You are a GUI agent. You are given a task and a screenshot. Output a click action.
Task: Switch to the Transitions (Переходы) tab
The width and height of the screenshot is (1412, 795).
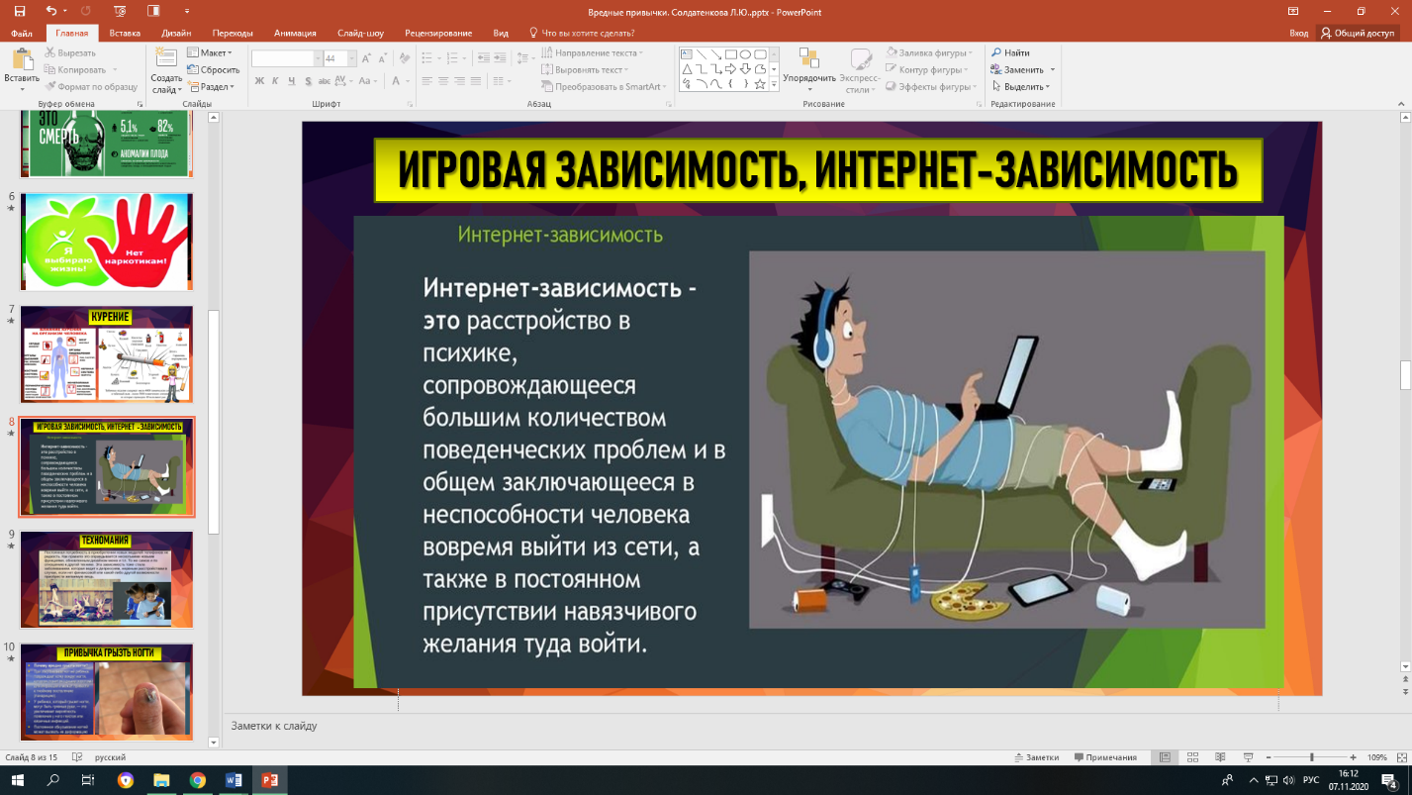(233, 33)
